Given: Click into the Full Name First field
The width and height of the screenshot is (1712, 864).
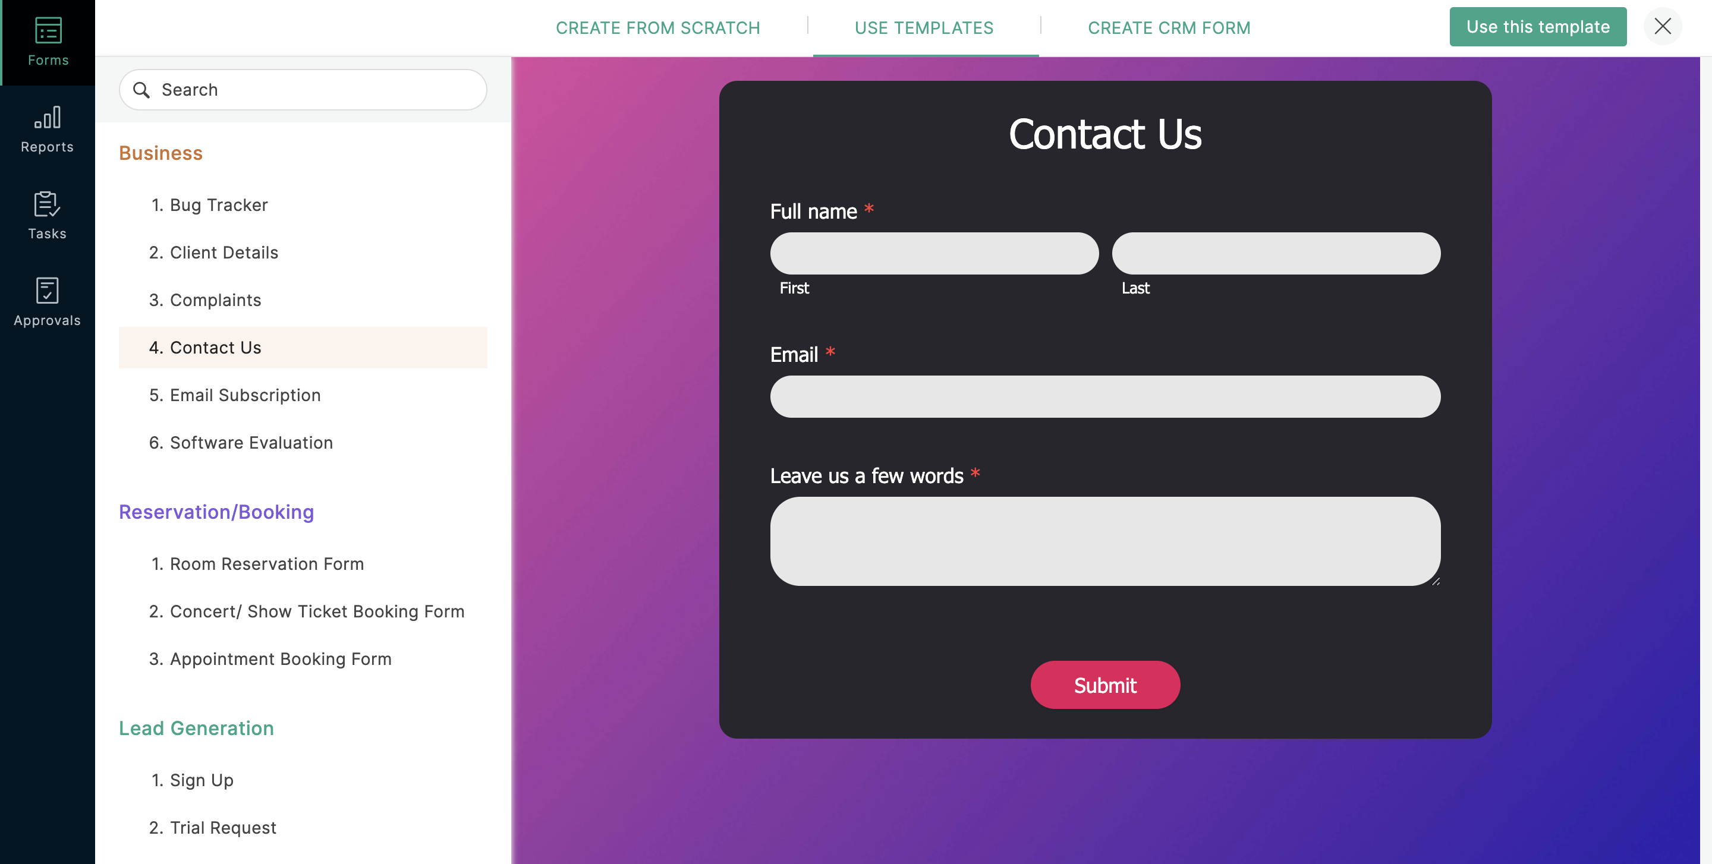Looking at the screenshot, I should (934, 254).
